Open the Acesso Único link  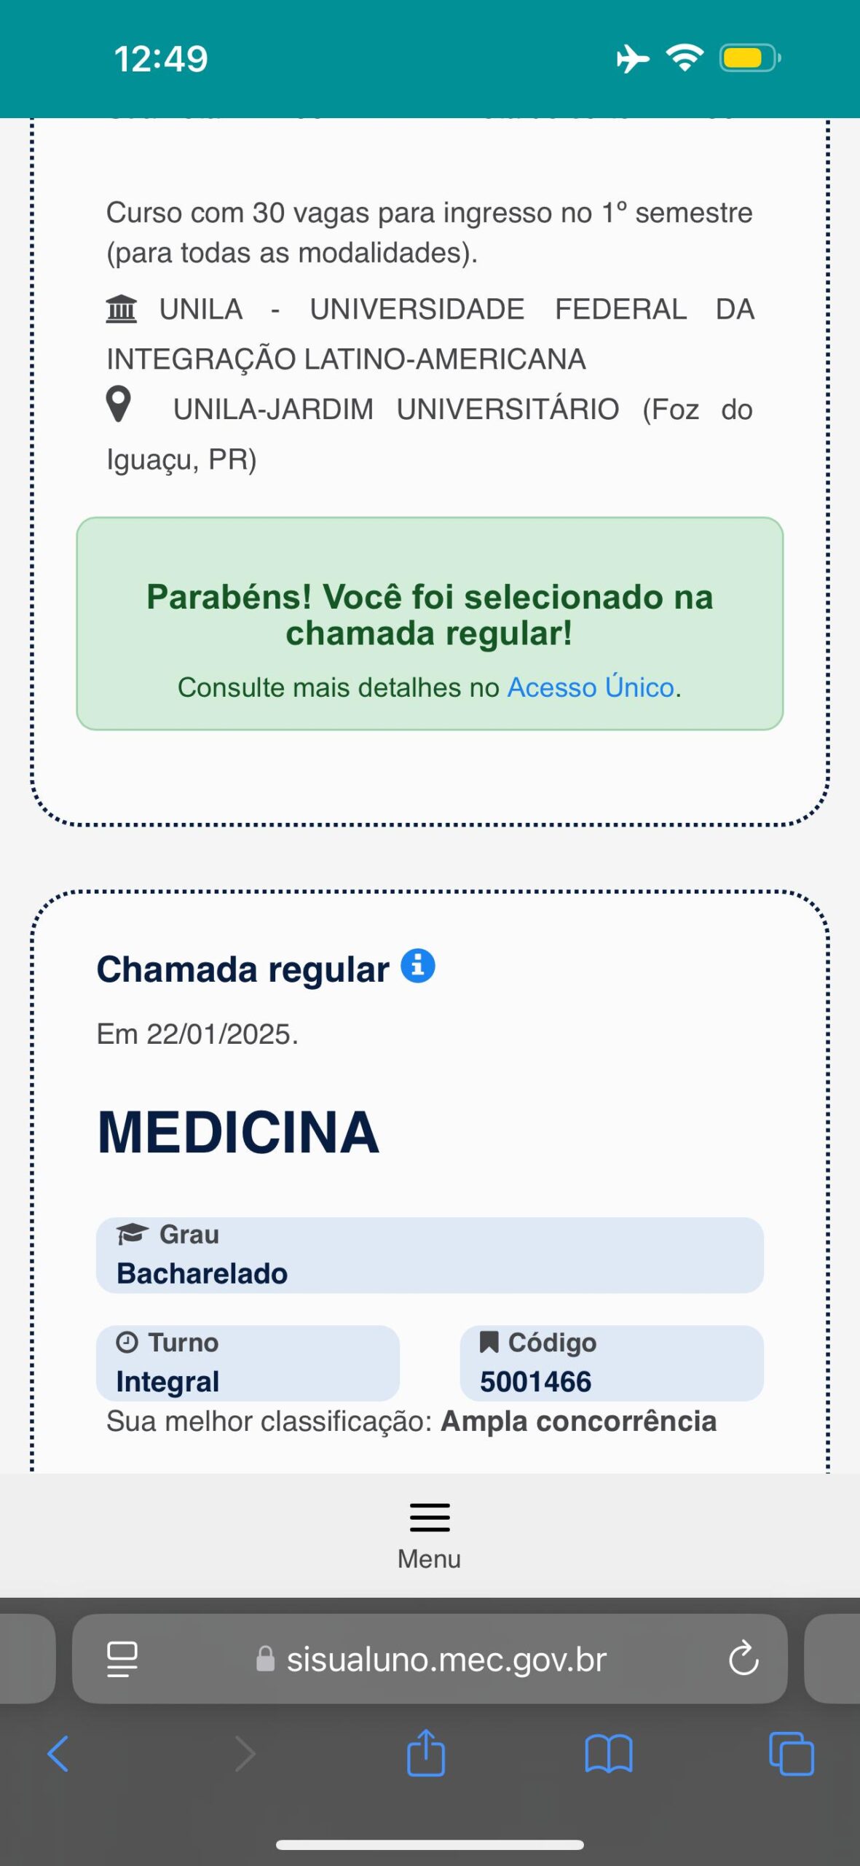[591, 687]
